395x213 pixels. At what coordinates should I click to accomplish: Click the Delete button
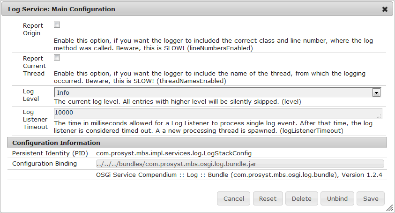coord(302,198)
